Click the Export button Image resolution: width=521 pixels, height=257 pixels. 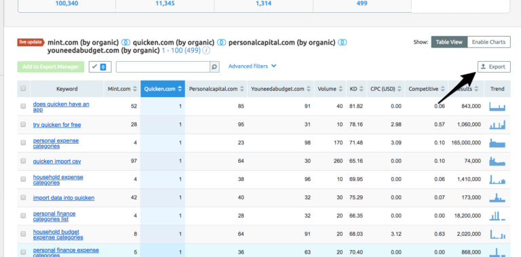494,66
